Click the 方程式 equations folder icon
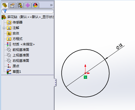 (x=9, y=39)
